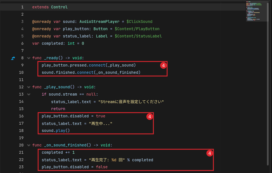
Task: Click '_on_sound_finished' argument on line 10
Action: [x=117, y=72]
